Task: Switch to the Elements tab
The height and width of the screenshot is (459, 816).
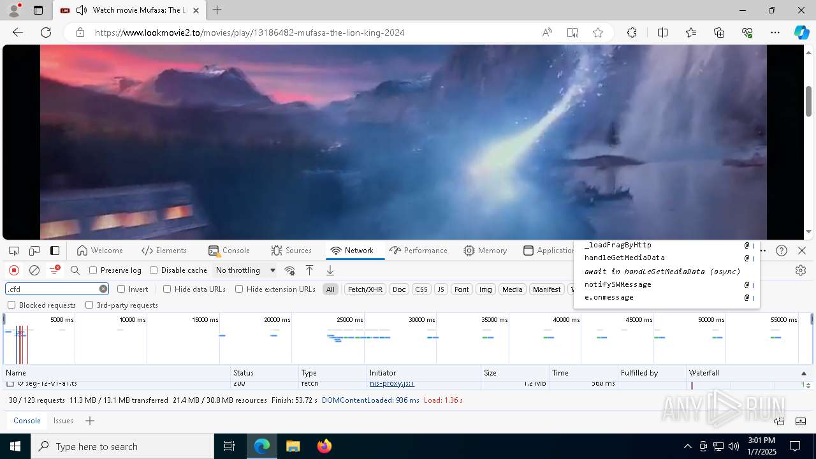Action: (164, 251)
